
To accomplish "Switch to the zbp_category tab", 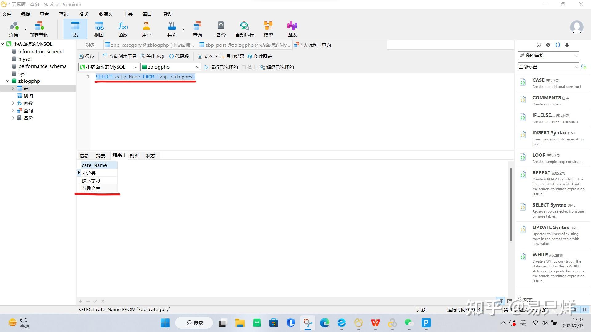I will (x=150, y=45).
